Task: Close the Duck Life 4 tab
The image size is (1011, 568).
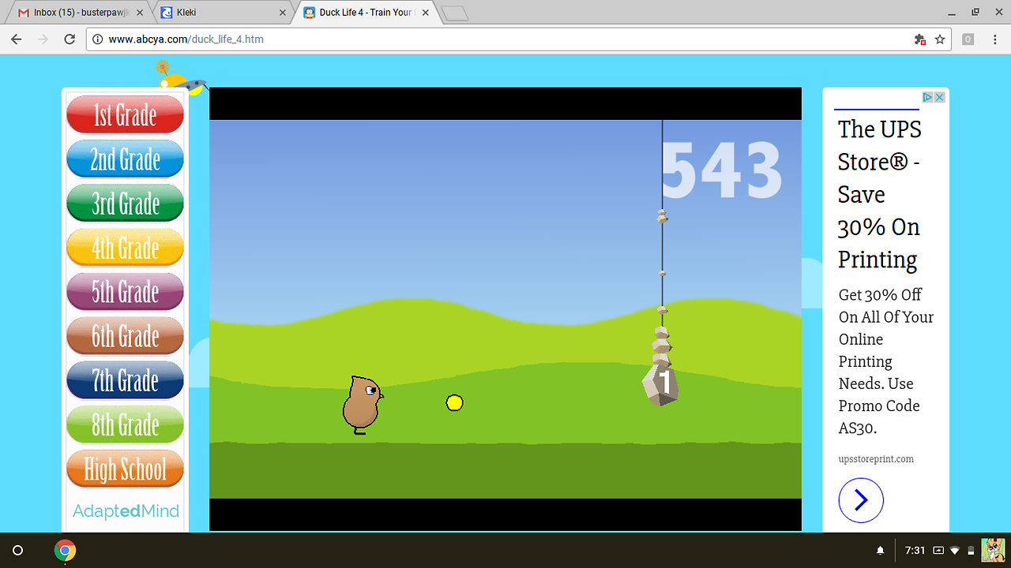Action: pyautogui.click(x=426, y=13)
